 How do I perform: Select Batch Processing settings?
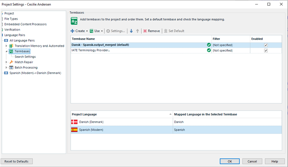click(26, 67)
